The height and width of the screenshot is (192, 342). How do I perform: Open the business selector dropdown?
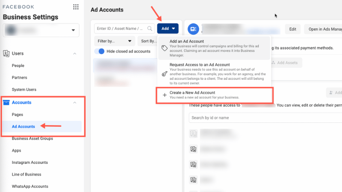(x=41, y=30)
